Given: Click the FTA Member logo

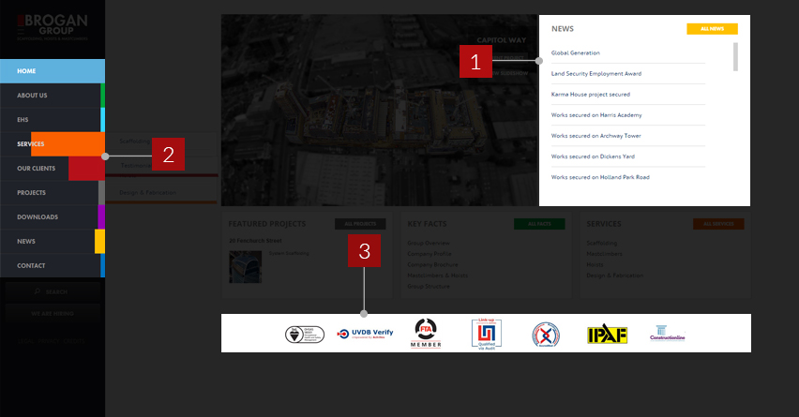Looking at the screenshot, I should tap(426, 334).
